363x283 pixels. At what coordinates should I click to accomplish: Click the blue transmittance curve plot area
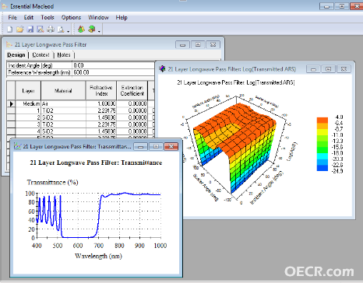99,215
